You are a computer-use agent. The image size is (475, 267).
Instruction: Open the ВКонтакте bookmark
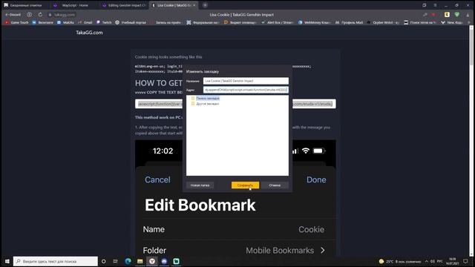click(43, 22)
